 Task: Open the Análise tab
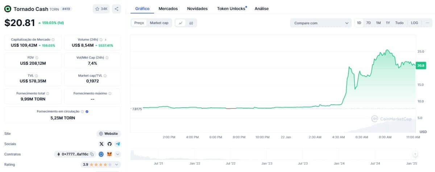(x=262, y=8)
